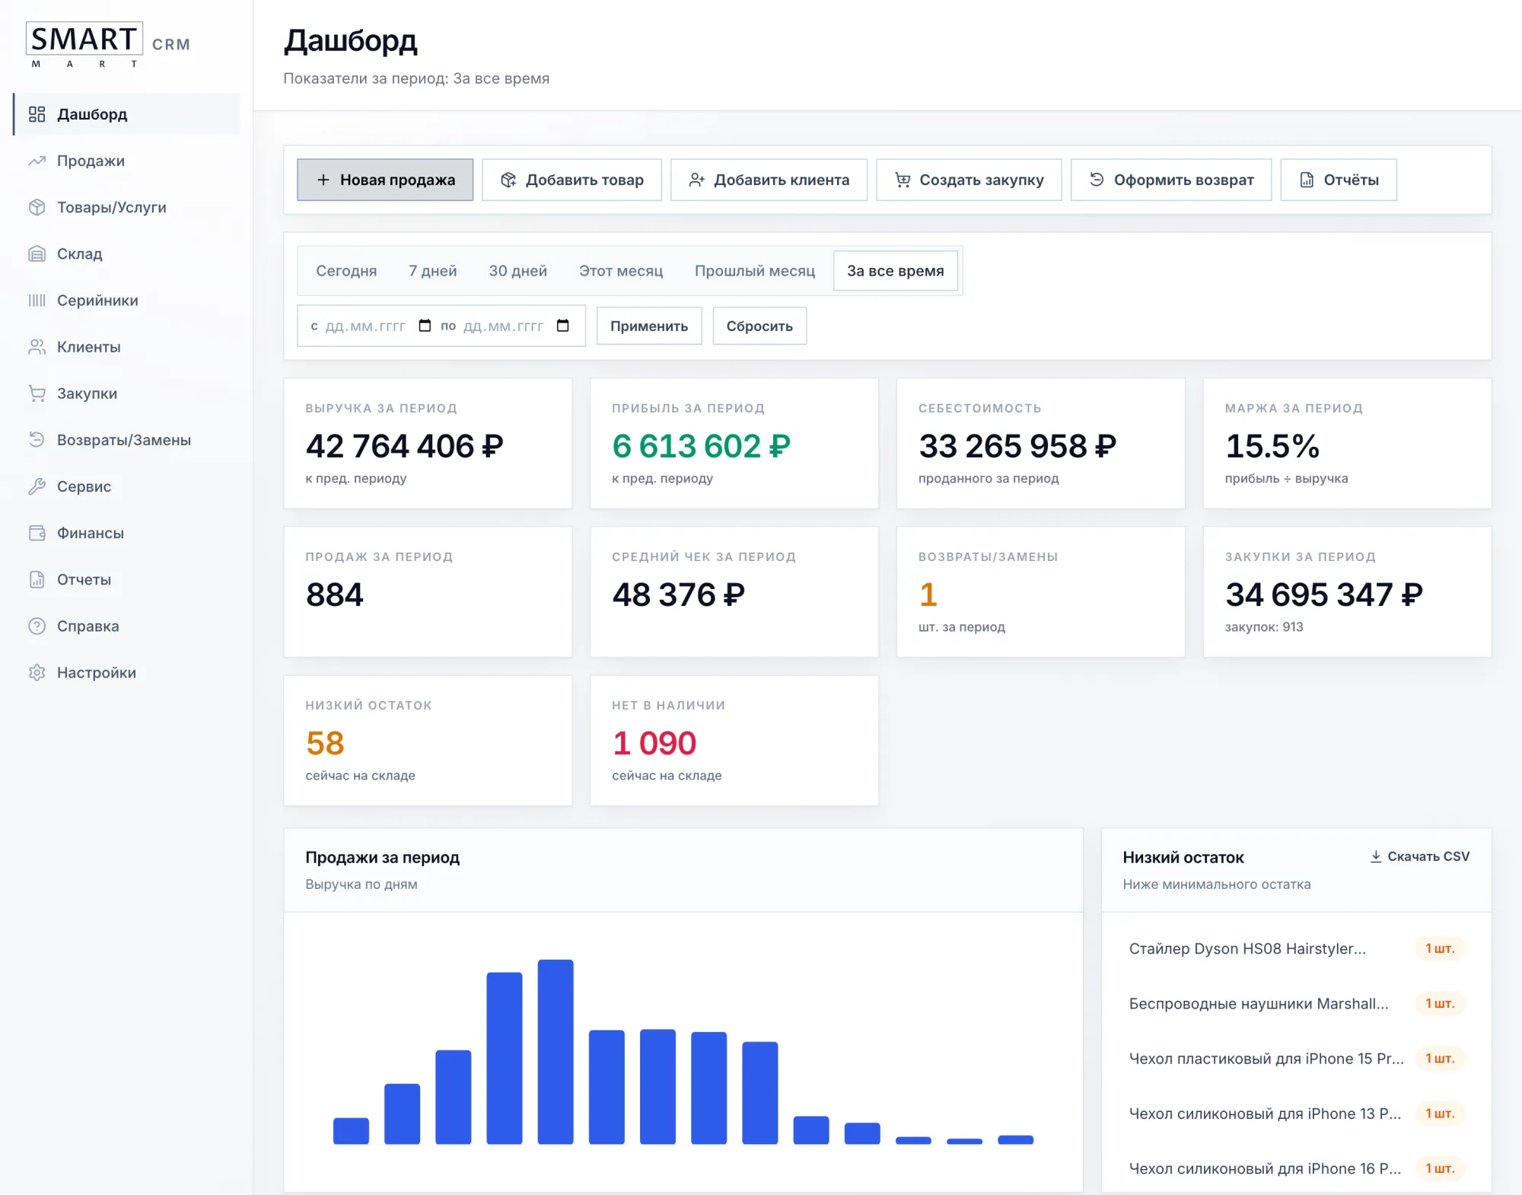This screenshot has width=1522, height=1195.
Task: Choose the Сегодня period filter
Action: pos(346,271)
